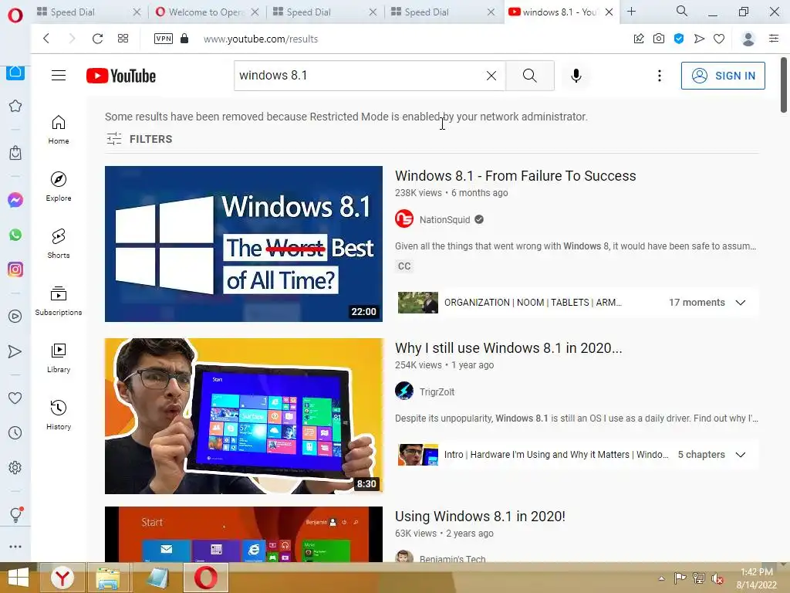Open Opera profile account icon
Image resolution: width=790 pixels, height=593 pixels.
tap(748, 39)
